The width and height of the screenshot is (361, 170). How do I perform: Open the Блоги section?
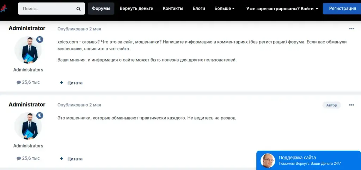(x=199, y=9)
